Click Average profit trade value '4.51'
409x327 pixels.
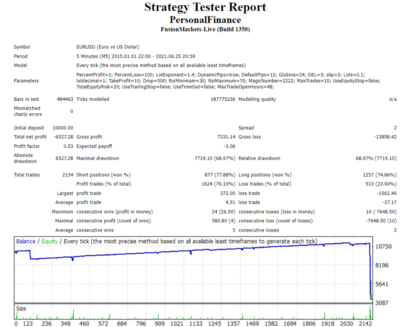[230, 203]
